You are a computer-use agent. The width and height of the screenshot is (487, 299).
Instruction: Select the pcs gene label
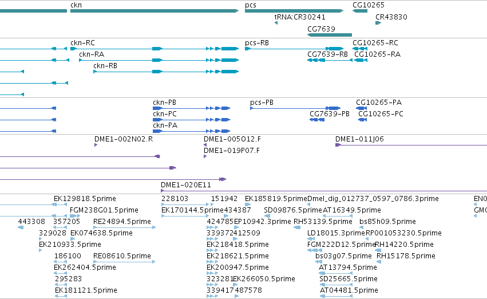(x=251, y=5)
